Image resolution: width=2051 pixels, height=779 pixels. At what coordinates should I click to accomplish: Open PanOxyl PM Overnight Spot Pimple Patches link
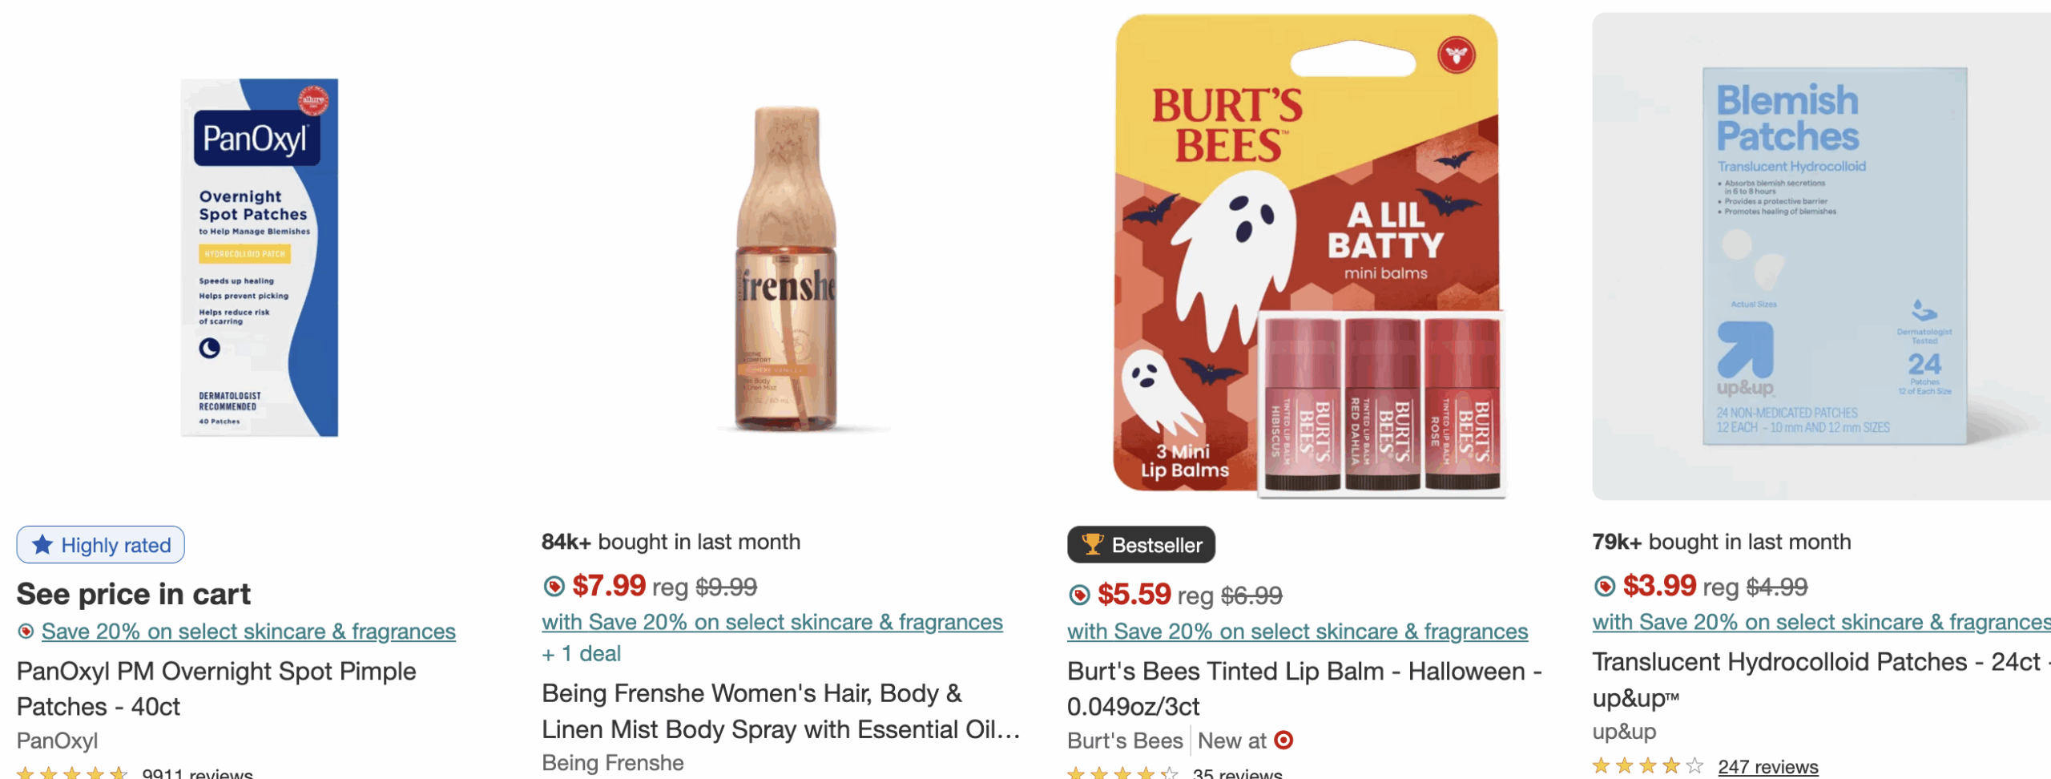[x=216, y=688]
